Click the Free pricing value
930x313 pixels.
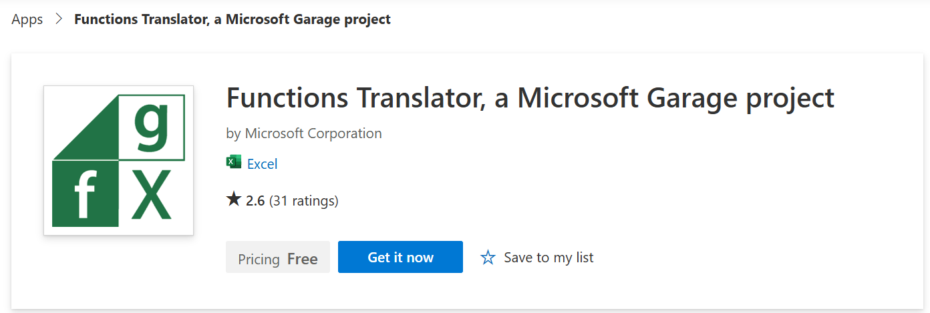[303, 259]
